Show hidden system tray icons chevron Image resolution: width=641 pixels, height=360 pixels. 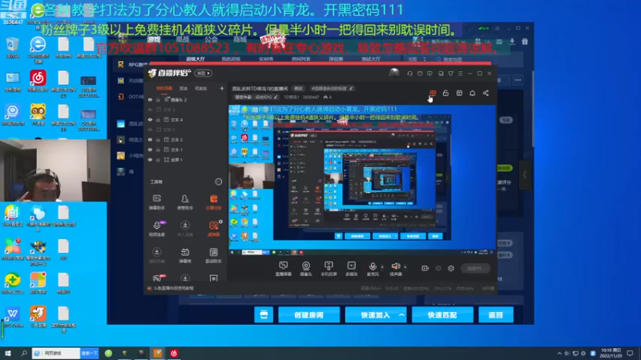pyautogui.click(x=559, y=353)
